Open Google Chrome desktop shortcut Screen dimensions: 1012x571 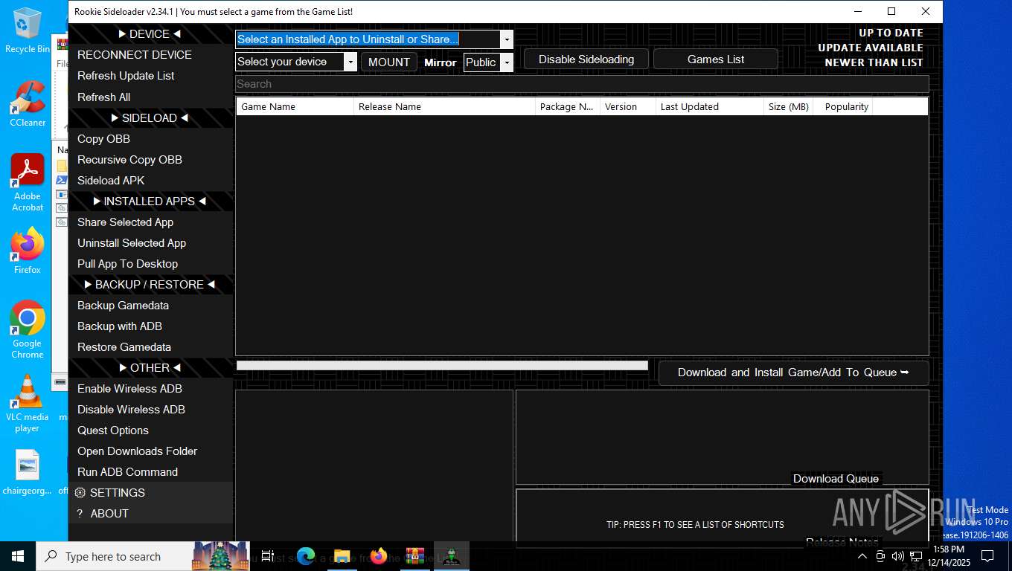tap(28, 330)
